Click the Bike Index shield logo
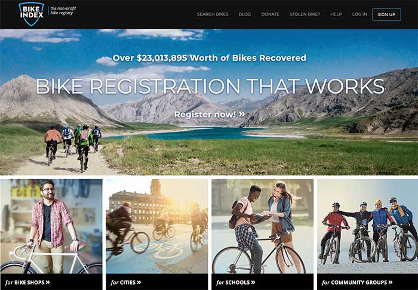The image size is (418, 290). point(31,14)
